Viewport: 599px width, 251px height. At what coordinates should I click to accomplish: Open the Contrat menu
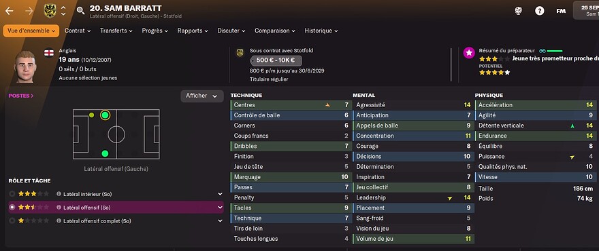pyautogui.click(x=78, y=31)
